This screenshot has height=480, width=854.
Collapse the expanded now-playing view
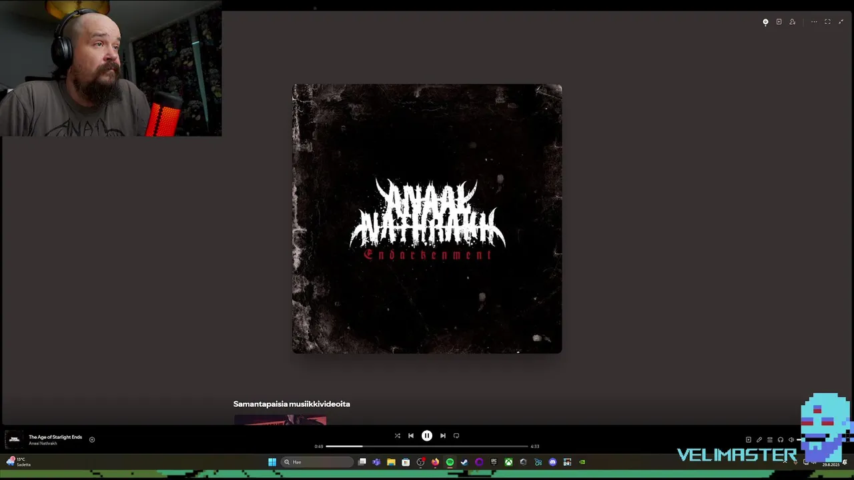841,22
